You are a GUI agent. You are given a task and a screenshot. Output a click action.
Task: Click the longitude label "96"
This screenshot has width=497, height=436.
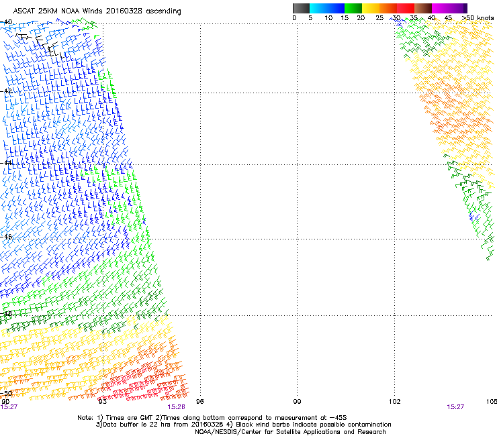click(199, 402)
